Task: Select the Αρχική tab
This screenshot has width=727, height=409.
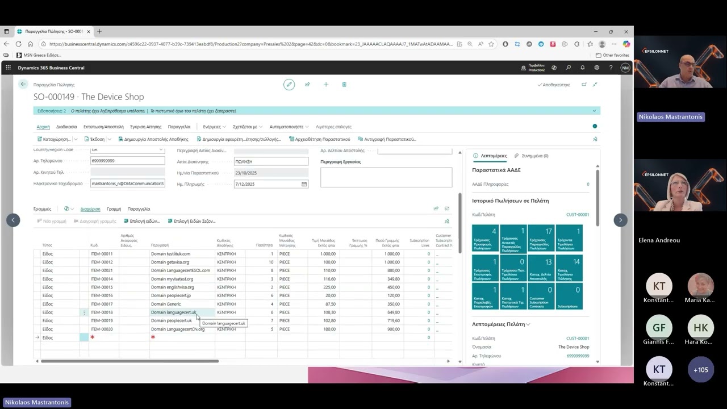Action: 43,127
